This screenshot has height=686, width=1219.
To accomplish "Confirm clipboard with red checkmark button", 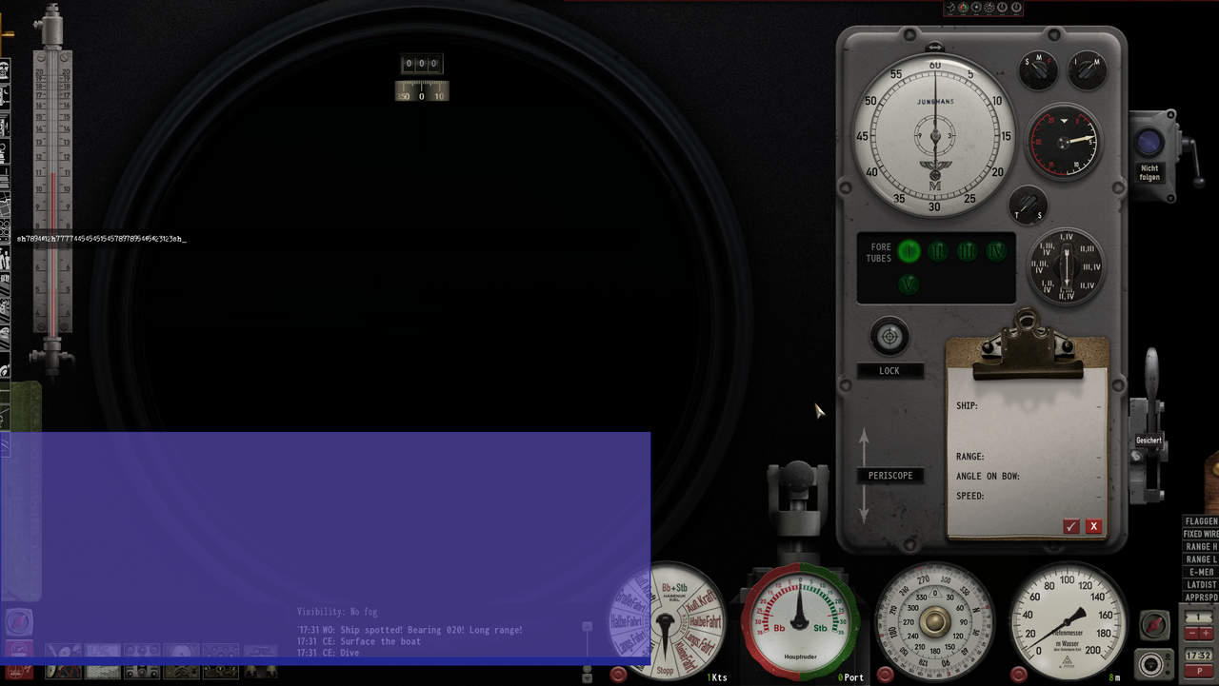I will [x=1071, y=526].
